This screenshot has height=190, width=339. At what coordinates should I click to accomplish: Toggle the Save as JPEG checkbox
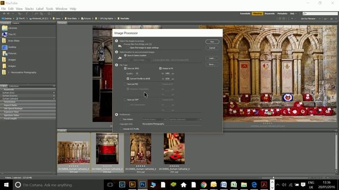125,68
